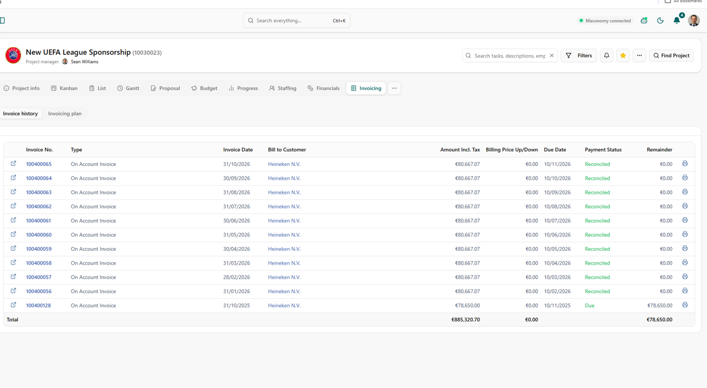The height and width of the screenshot is (388, 707).
Task: Switch to Budget tab
Action: (x=204, y=88)
